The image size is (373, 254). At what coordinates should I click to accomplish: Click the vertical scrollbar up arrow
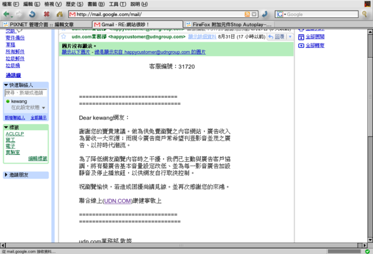pos(370,32)
